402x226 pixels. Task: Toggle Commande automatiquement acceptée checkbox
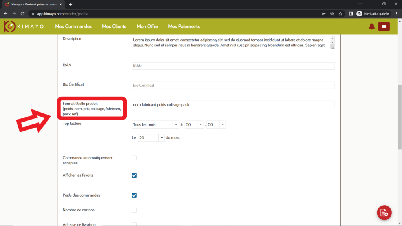[x=134, y=158]
